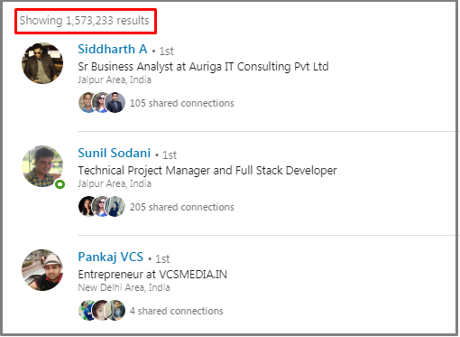Click the green online status indicator

coord(60,184)
